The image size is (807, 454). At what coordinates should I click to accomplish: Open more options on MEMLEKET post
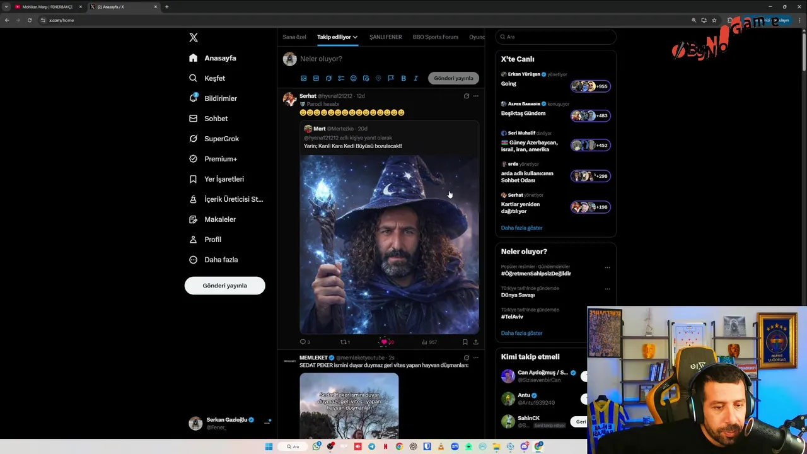476,358
